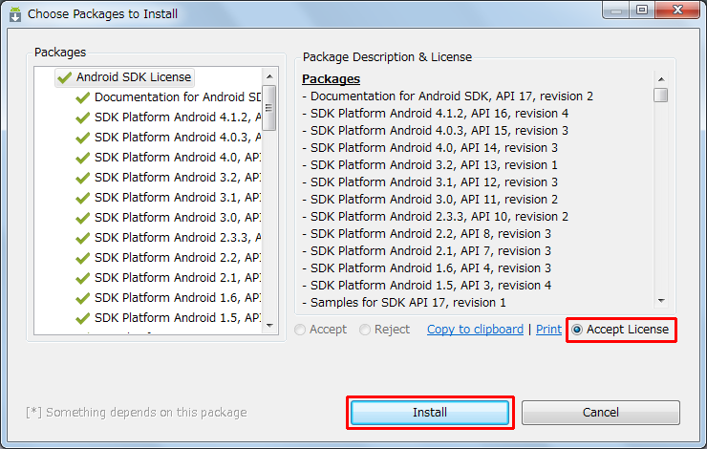Click checkmark beside SDK Platform Android 4.0.3
This screenshot has width=707, height=449.
pyautogui.click(x=82, y=138)
